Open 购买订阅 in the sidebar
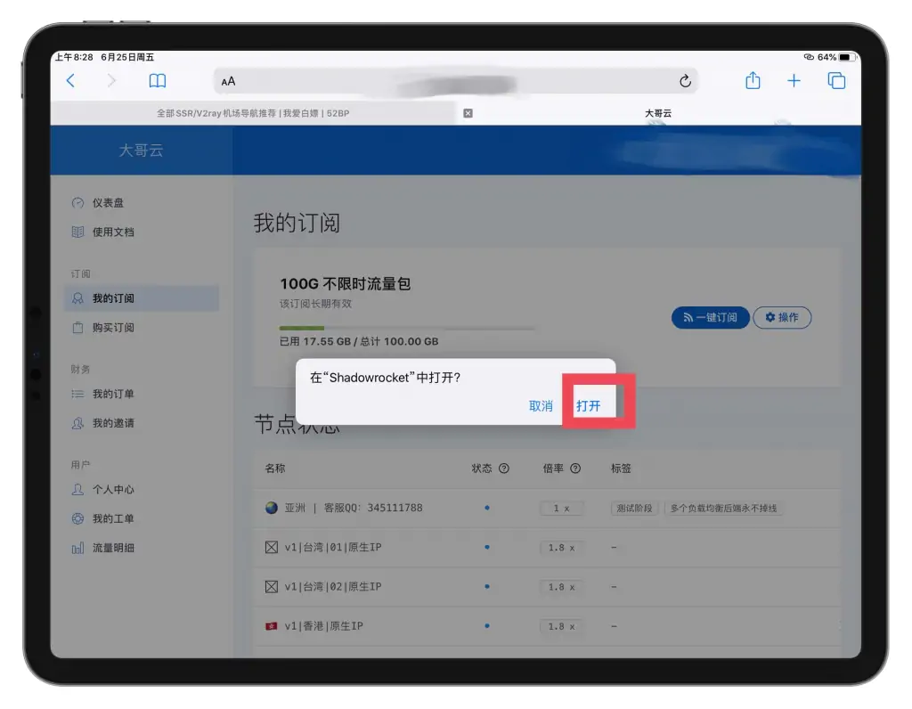Image resolution: width=912 pixels, height=709 pixels. [x=142, y=328]
